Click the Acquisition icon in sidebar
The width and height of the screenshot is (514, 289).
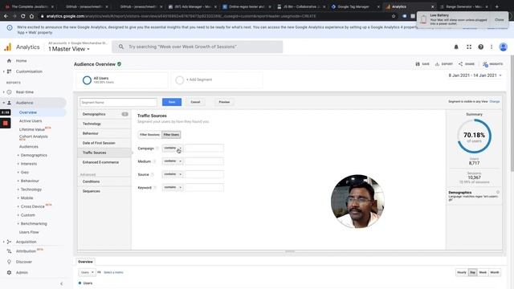click(x=9, y=242)
